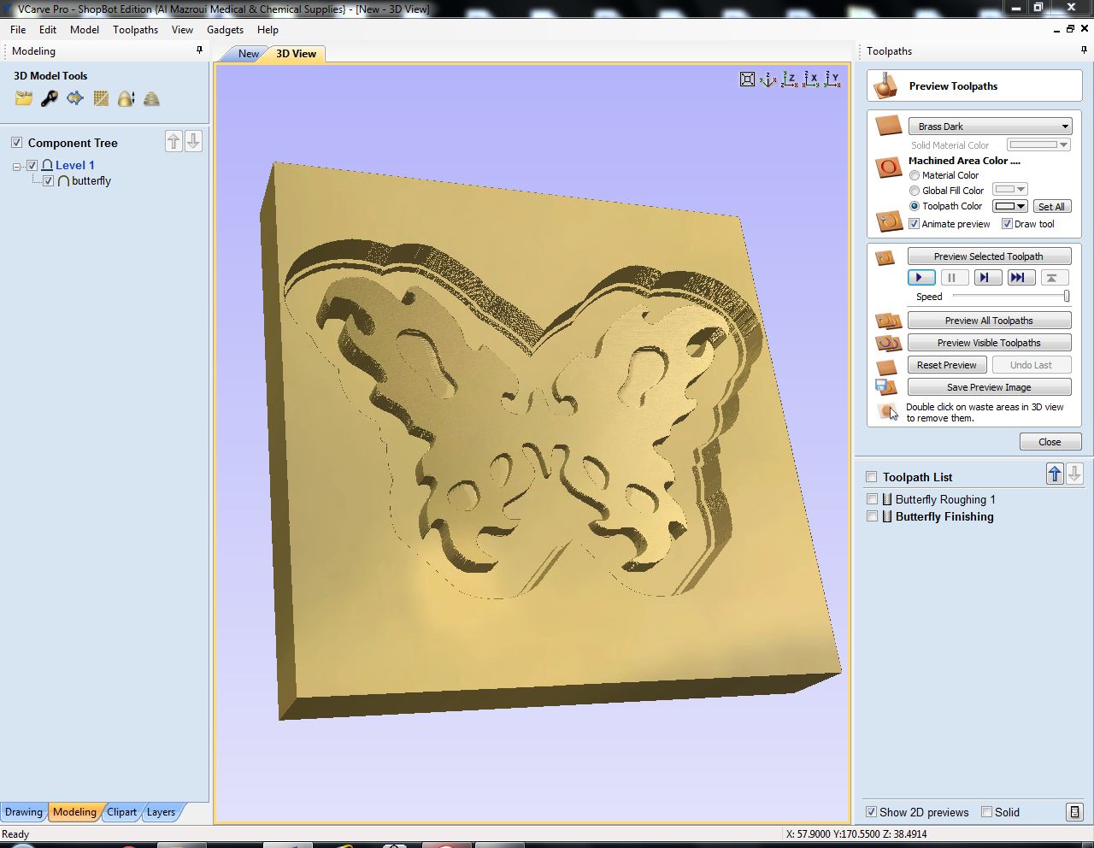Disable the Animate preview checkbox
1094x848 pixels.
pos(915,224)
